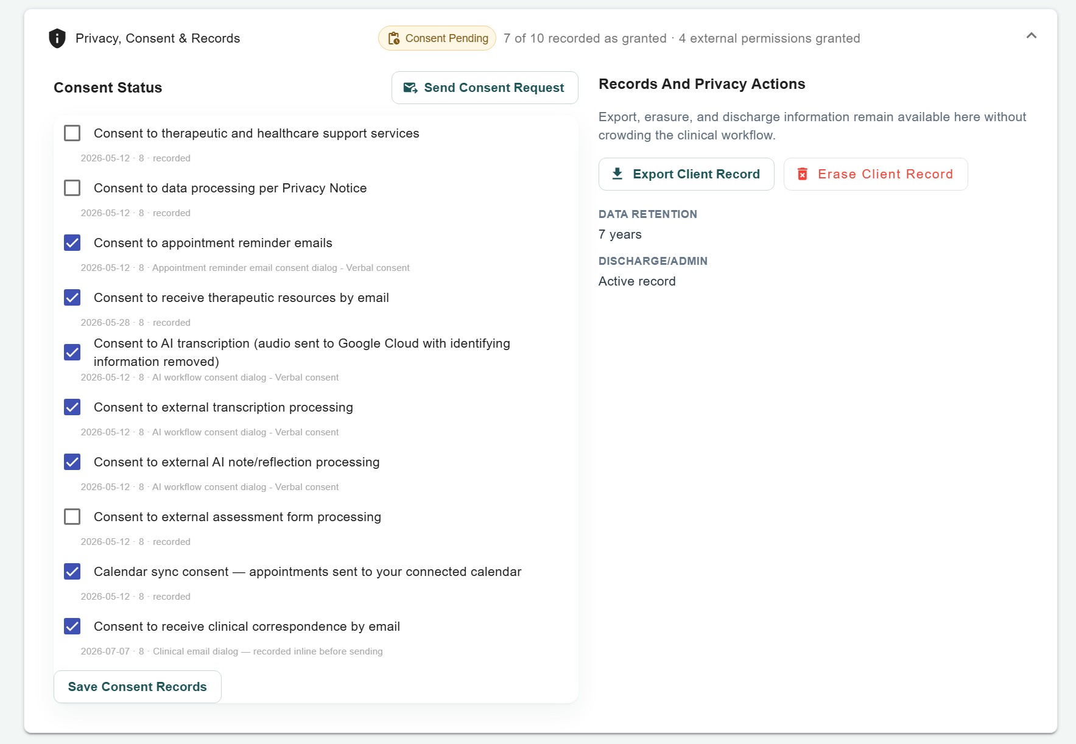1076x744 pixels.
Task: Click the '7 years' retention value
Action: coord(620,234)
